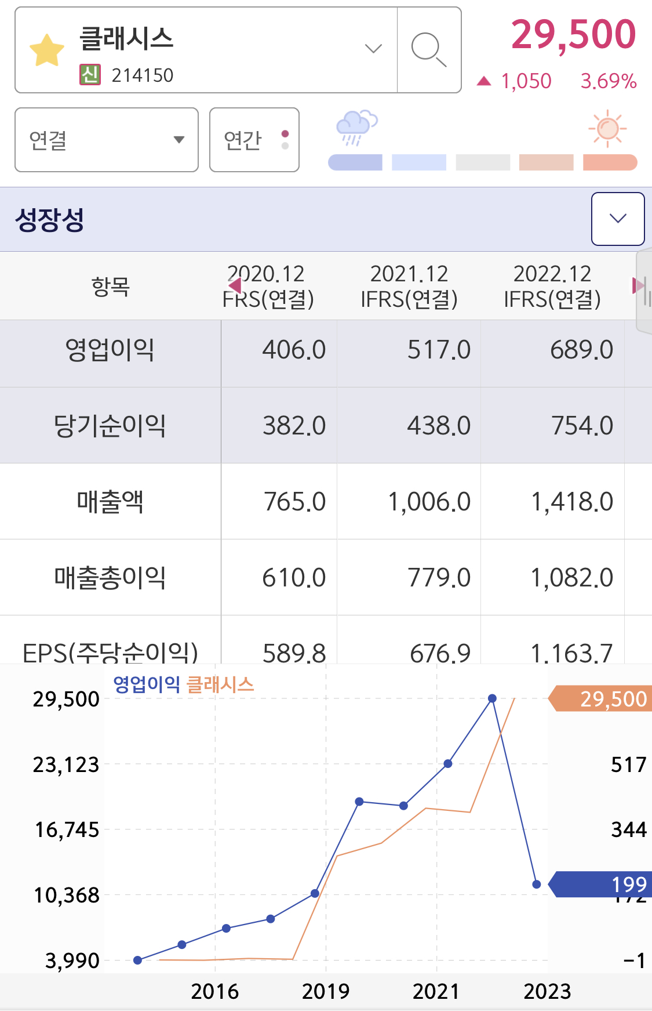
Task: Select the light blue rating bar
Action: click(x=419, y=162)
